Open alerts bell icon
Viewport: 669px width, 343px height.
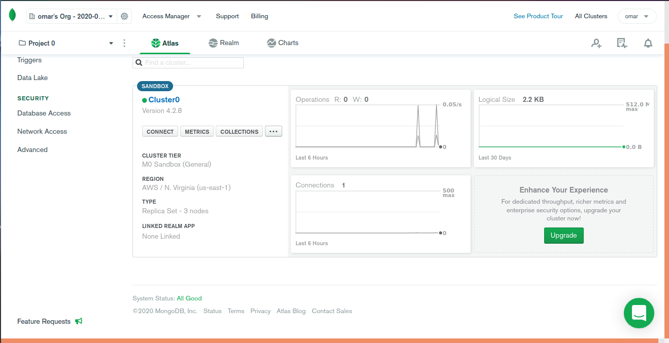tap(648, 43)
